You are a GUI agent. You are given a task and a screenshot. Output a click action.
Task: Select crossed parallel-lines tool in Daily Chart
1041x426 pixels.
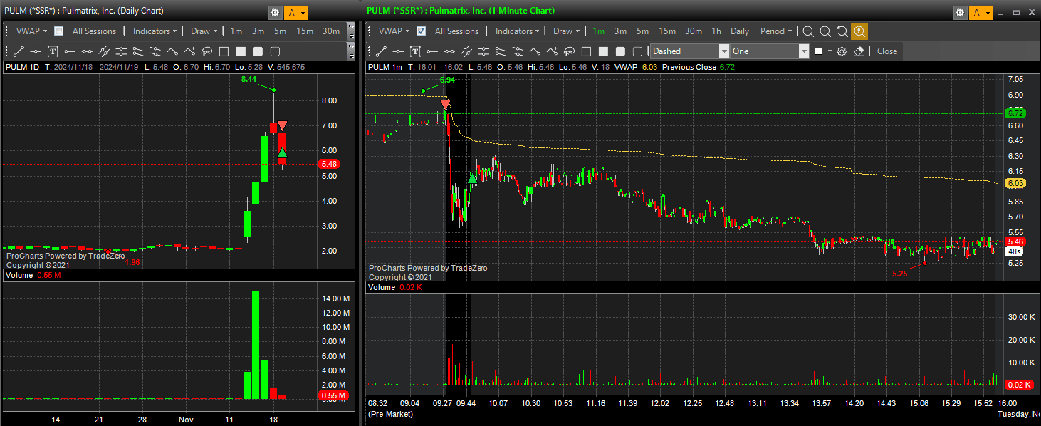pos(104,51)
